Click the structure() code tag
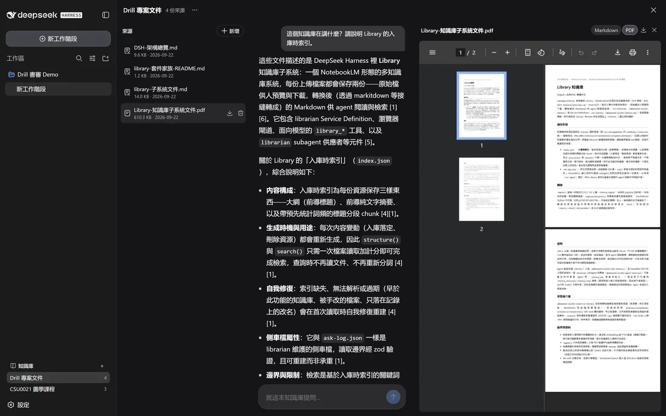The image size is (666, 416). click(381, 240)
